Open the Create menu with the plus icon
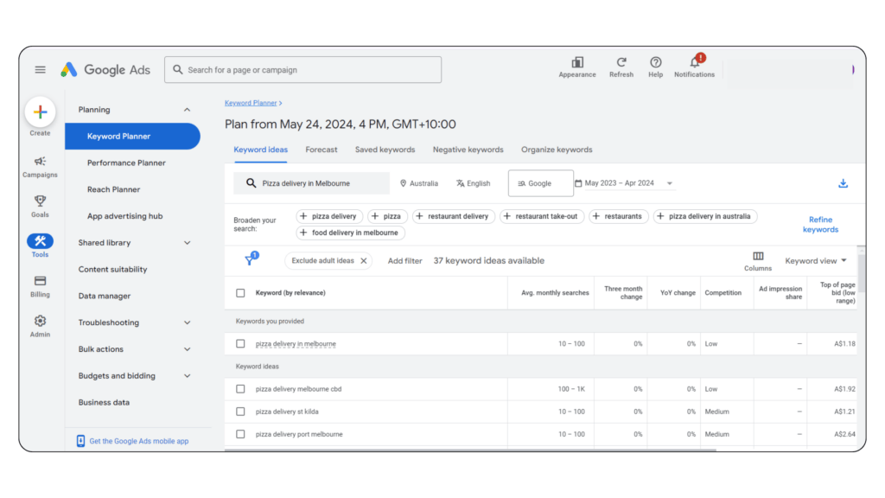 (x=40, y=112)
